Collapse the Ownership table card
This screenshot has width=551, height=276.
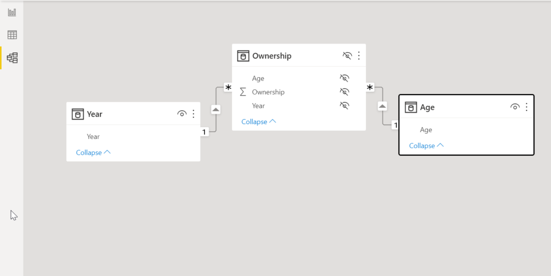point(258,122)
